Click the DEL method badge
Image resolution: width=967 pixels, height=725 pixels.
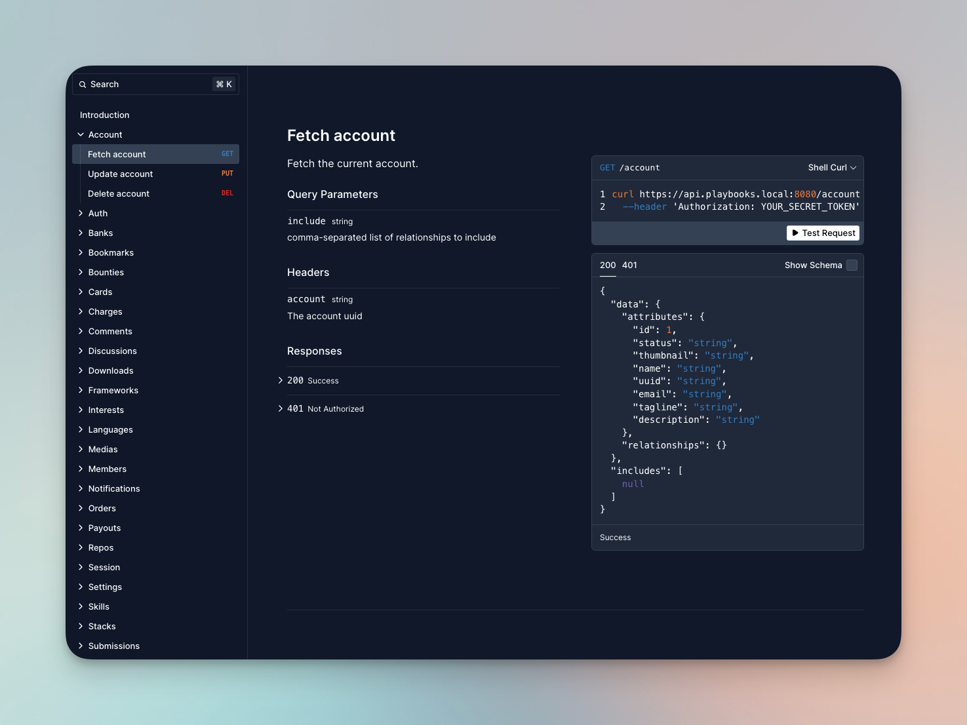[x=227, y=193]
